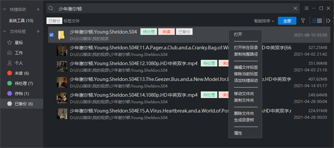Clear the search box text
The width and height of the screenshot is (334, 148).
(295, 9)
